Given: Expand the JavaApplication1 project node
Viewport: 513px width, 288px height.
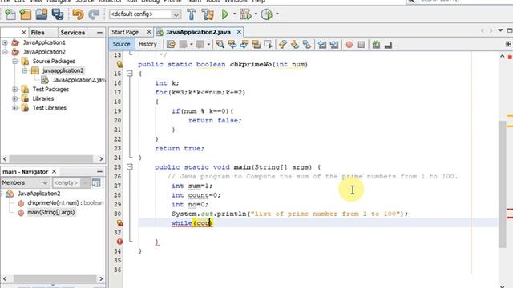Looking at the screenshot, I should pos(5,42).
